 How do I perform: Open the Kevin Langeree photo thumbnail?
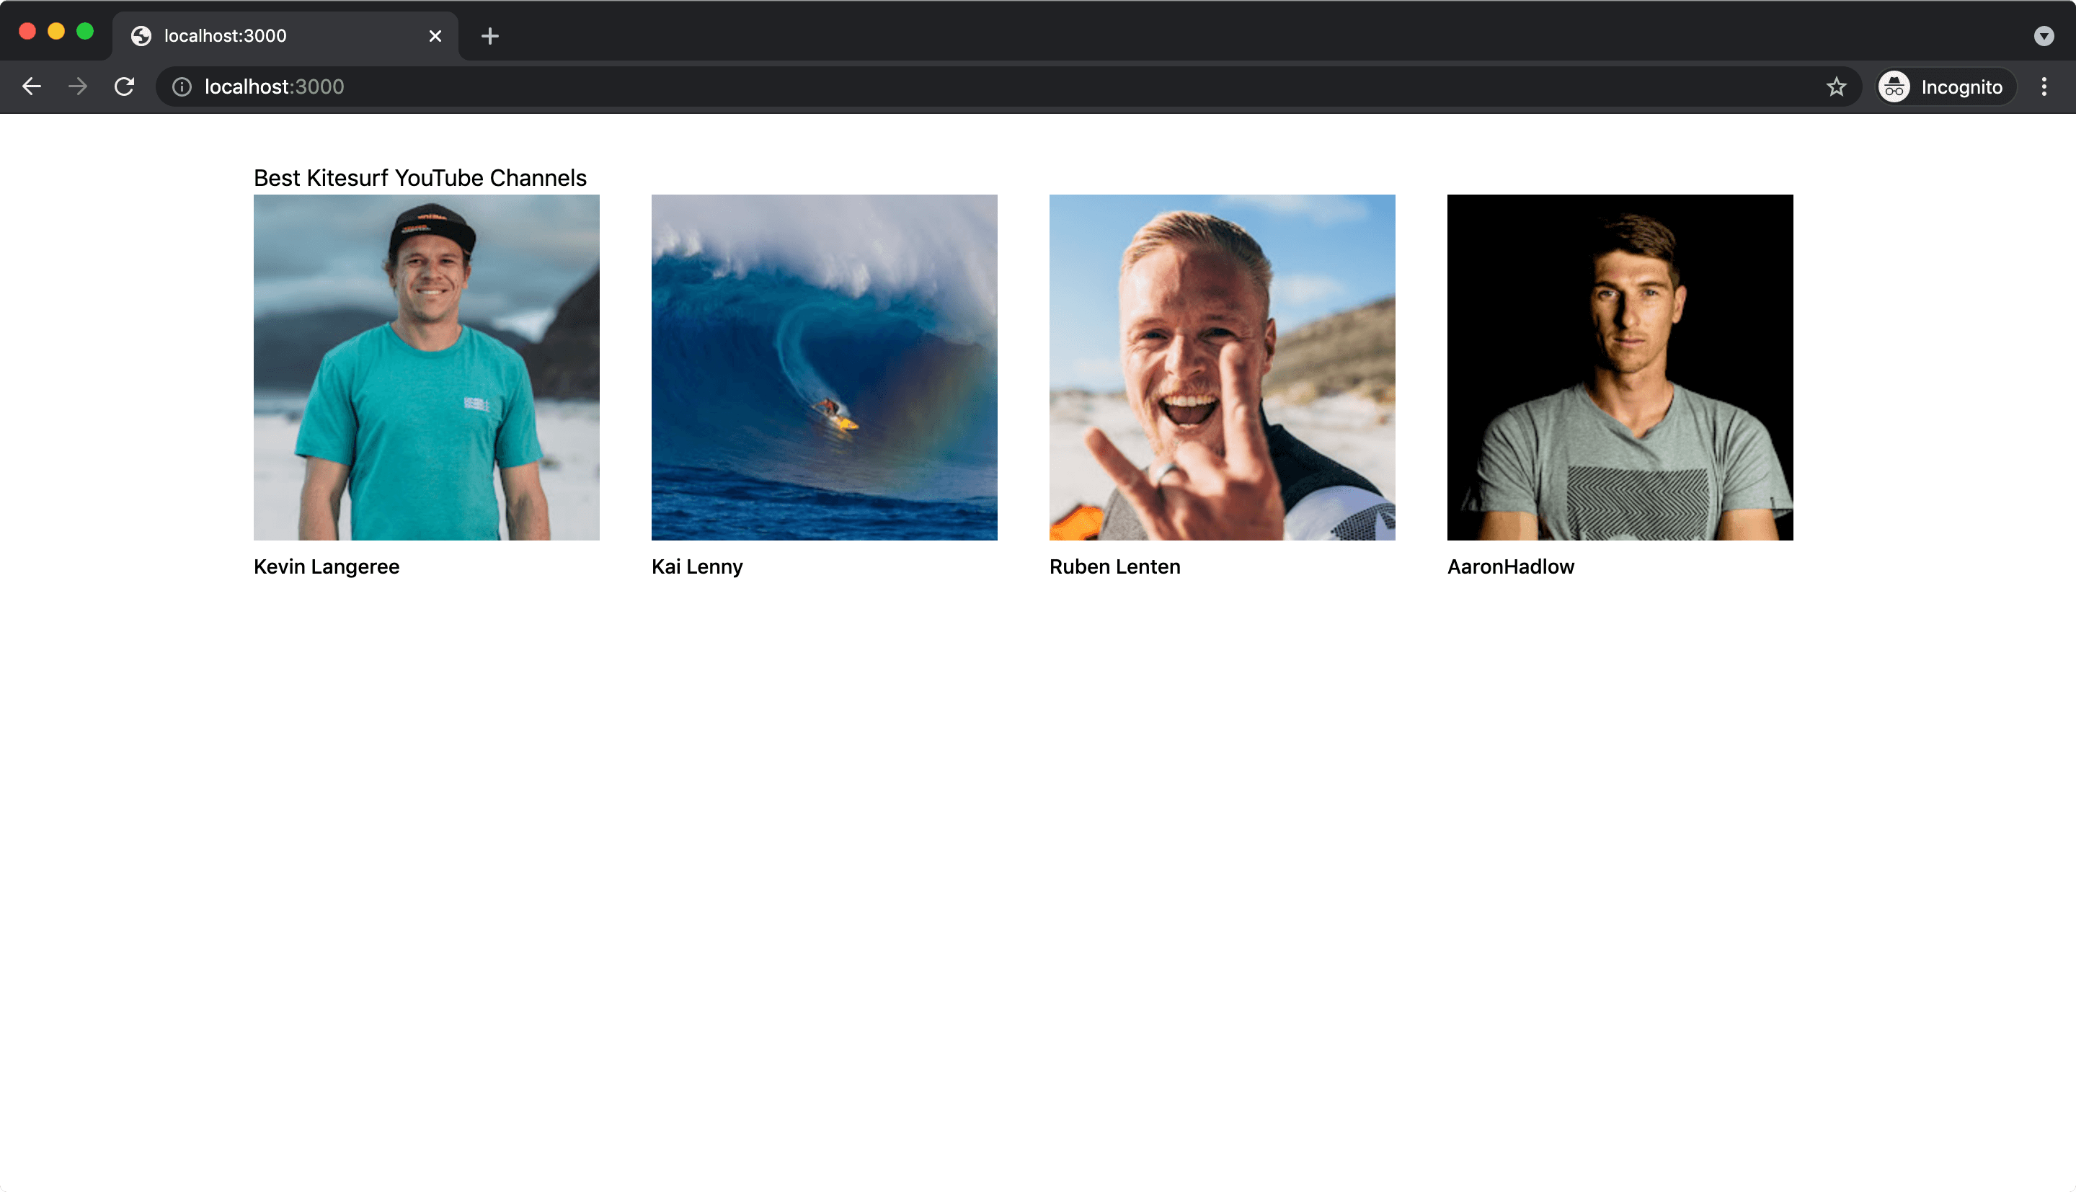(427, 367)
